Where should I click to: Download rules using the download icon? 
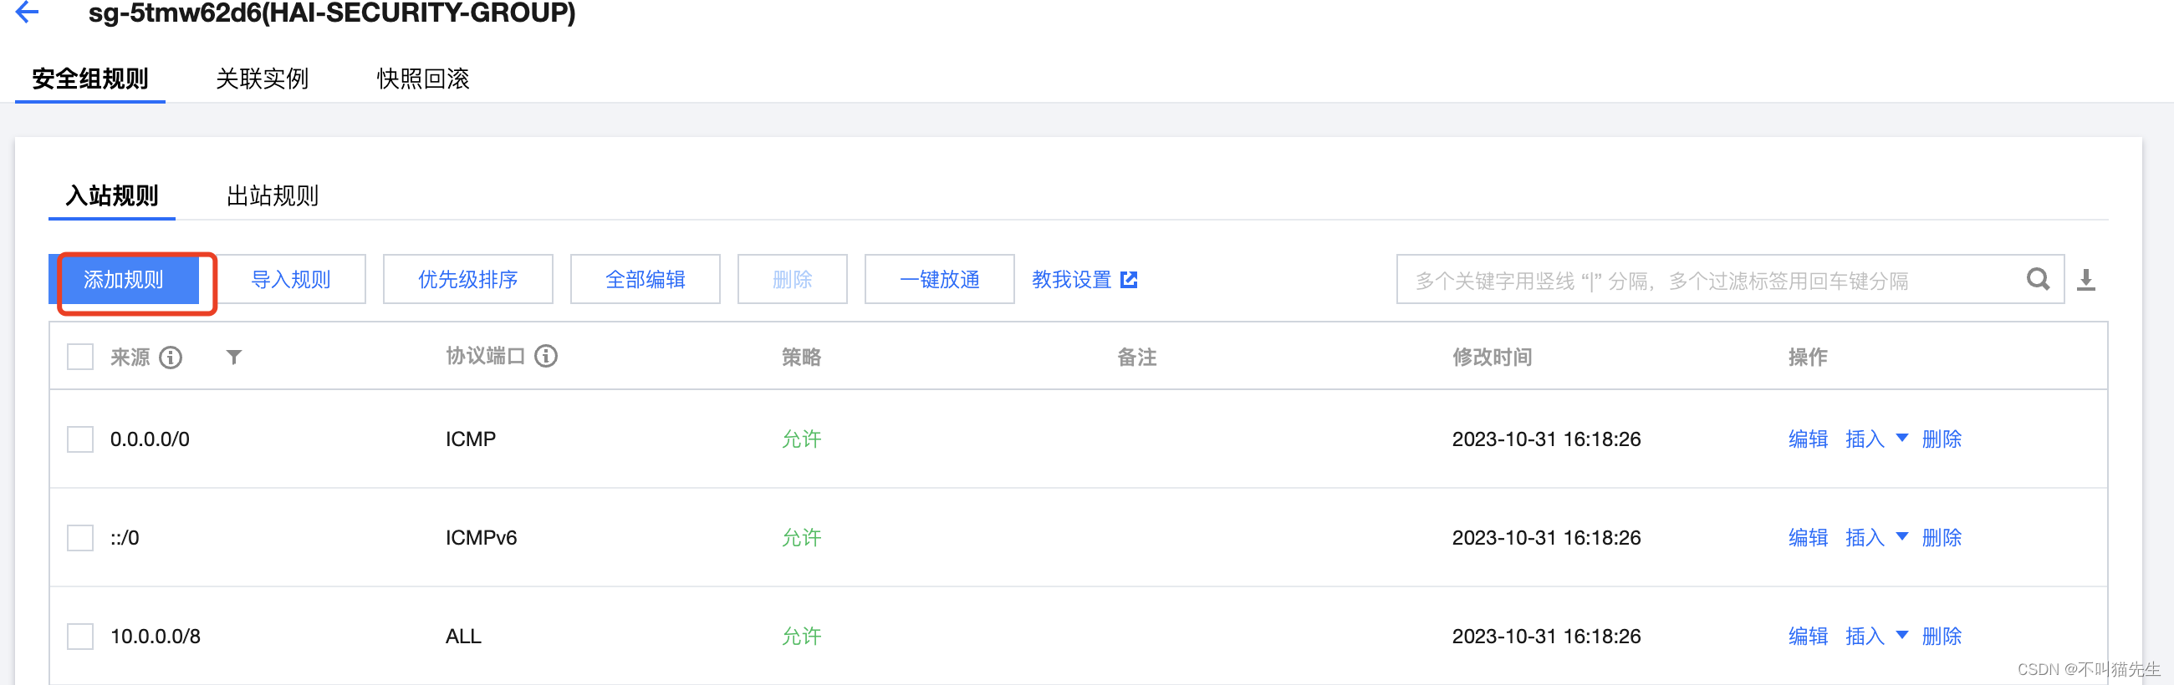tap(2086, 279)
